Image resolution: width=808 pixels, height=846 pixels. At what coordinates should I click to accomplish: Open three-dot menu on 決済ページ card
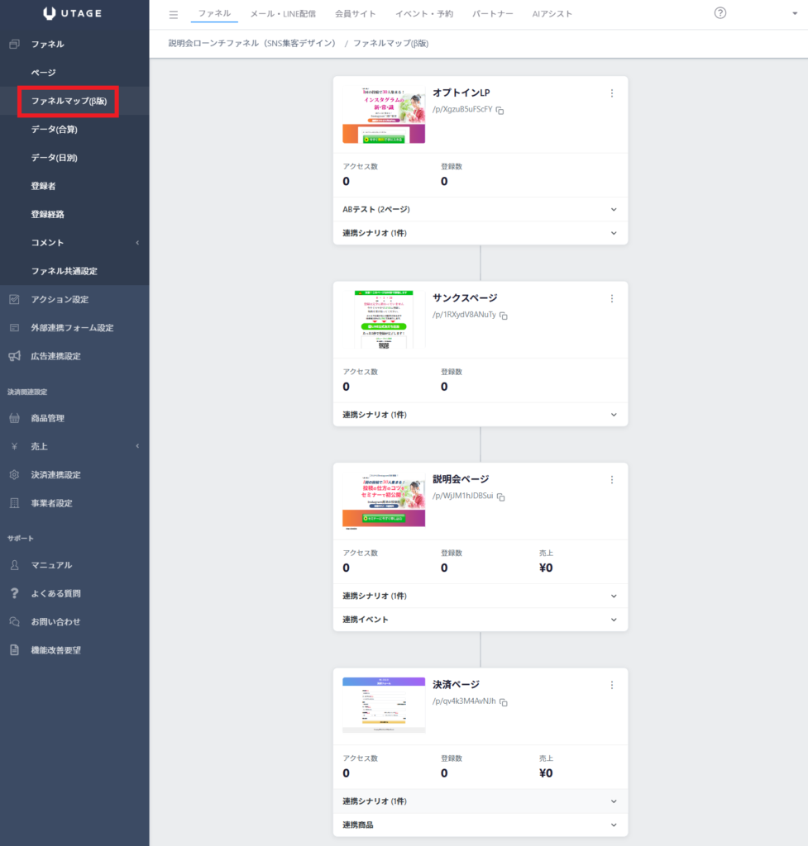(612, 685)
